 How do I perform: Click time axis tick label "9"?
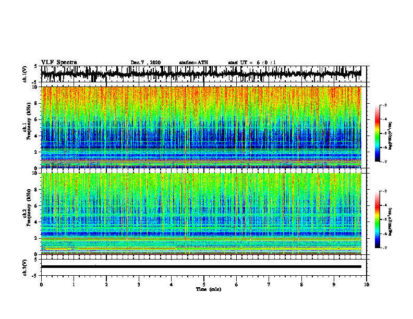[x=334, y=285]
